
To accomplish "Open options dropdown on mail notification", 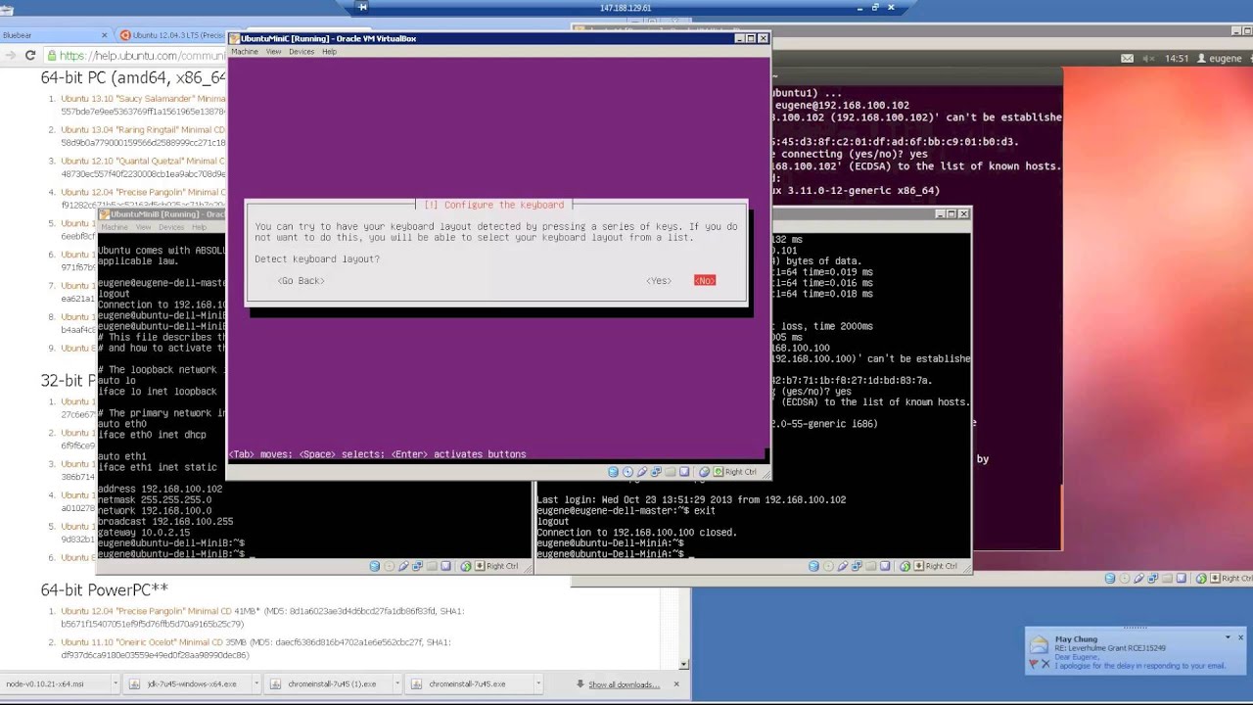I will (x=1228, y=637).
